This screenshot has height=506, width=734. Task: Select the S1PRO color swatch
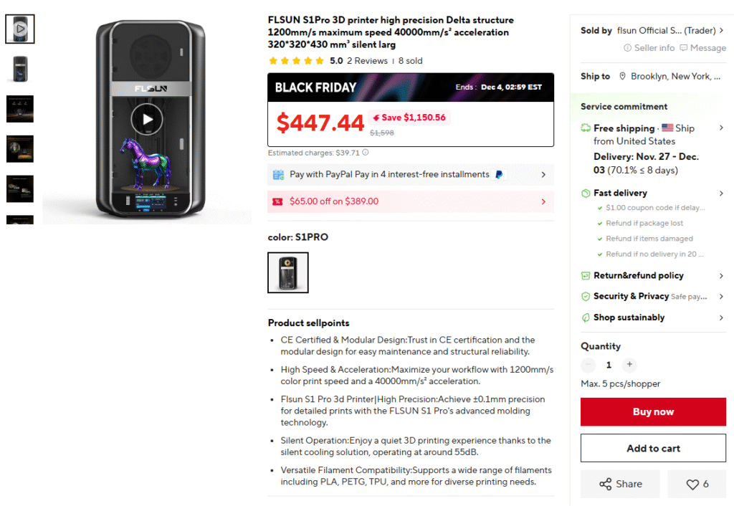pos(288,272)
